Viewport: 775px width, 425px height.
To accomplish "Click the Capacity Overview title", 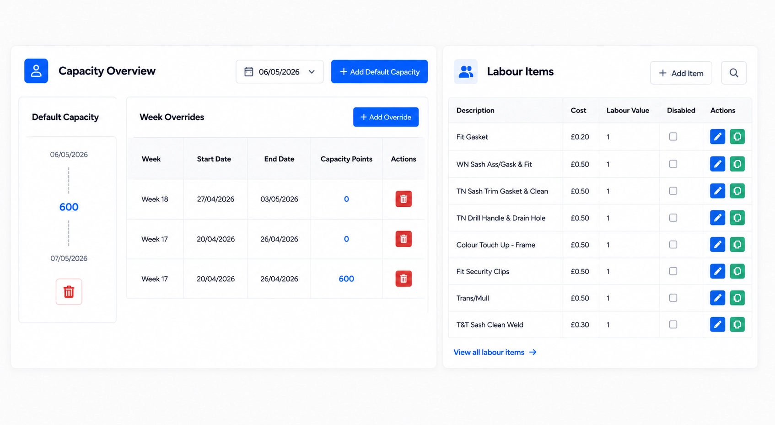I will tap(107, 71).
